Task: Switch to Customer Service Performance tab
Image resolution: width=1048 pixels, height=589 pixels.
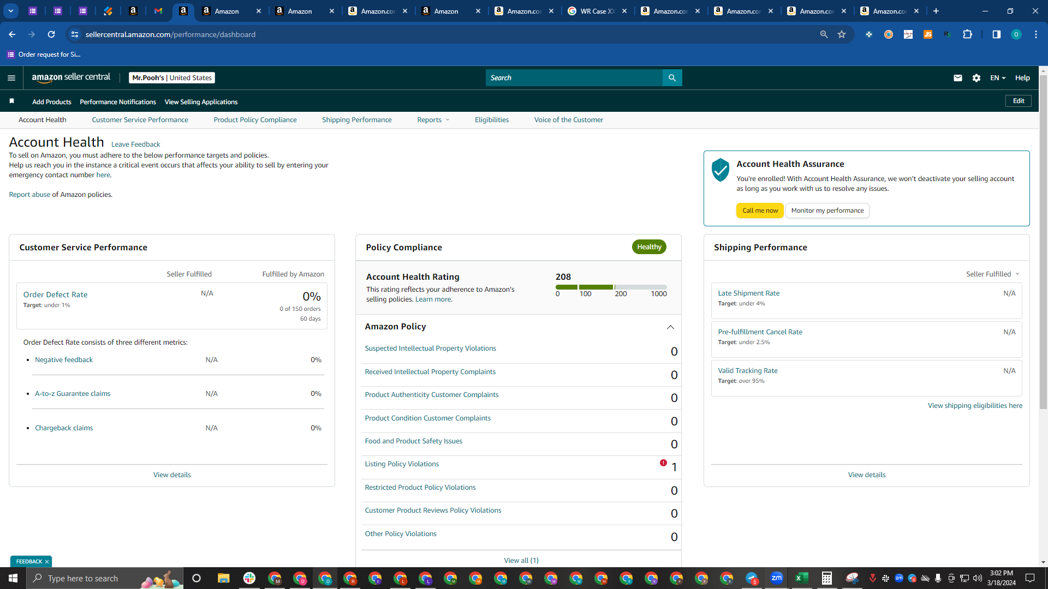Action: (140, 120)
